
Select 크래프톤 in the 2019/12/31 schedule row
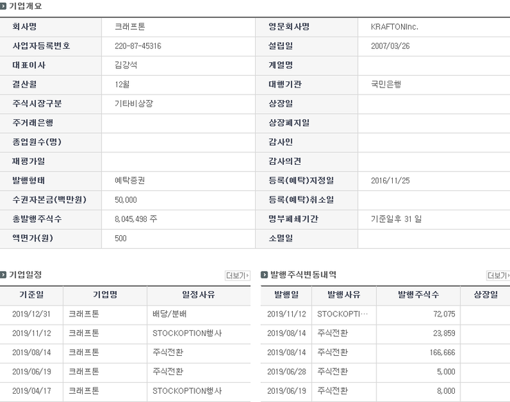(x=83, y=314)
